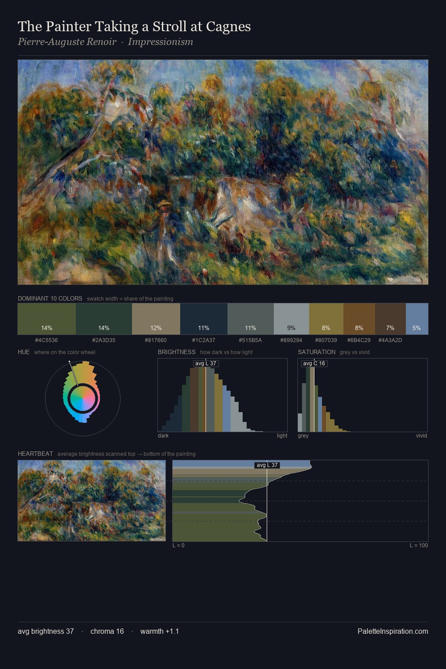446x669 pixels.
Task: Click the hex code '#899294' text
Action: [291, 340]
